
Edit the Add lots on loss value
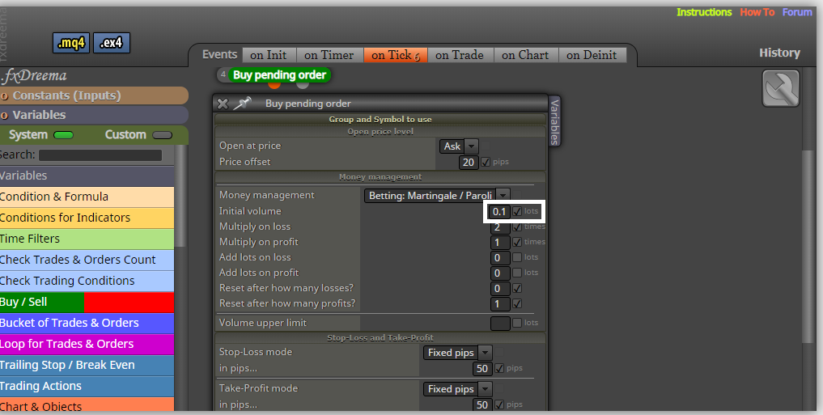coord(499,257)
